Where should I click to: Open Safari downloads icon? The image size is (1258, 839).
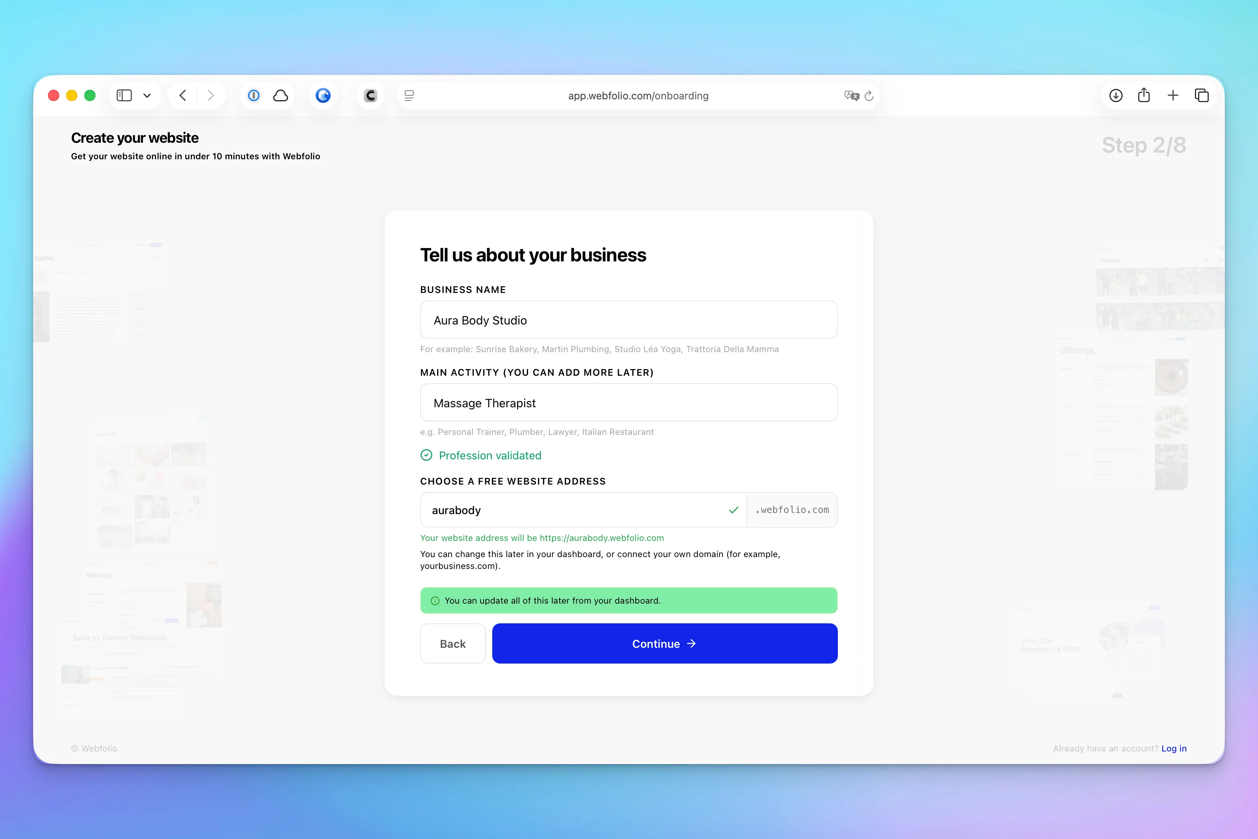pyautogui.click(x=1116, y=95)
